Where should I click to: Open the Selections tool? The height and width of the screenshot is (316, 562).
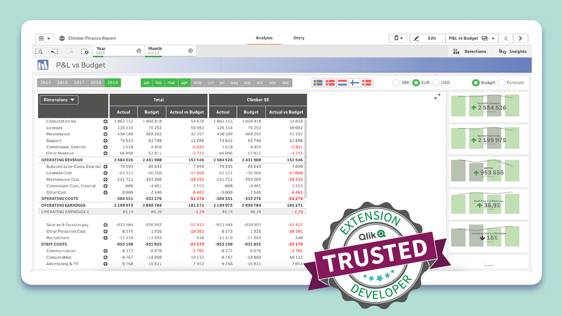(x=469, y=51)
